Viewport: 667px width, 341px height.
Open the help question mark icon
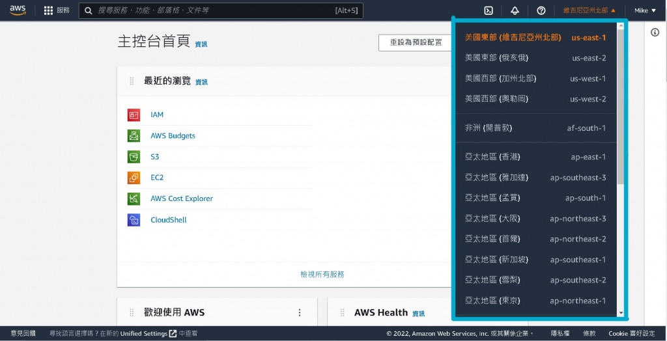pyautogui.click(x=541, y=10)
